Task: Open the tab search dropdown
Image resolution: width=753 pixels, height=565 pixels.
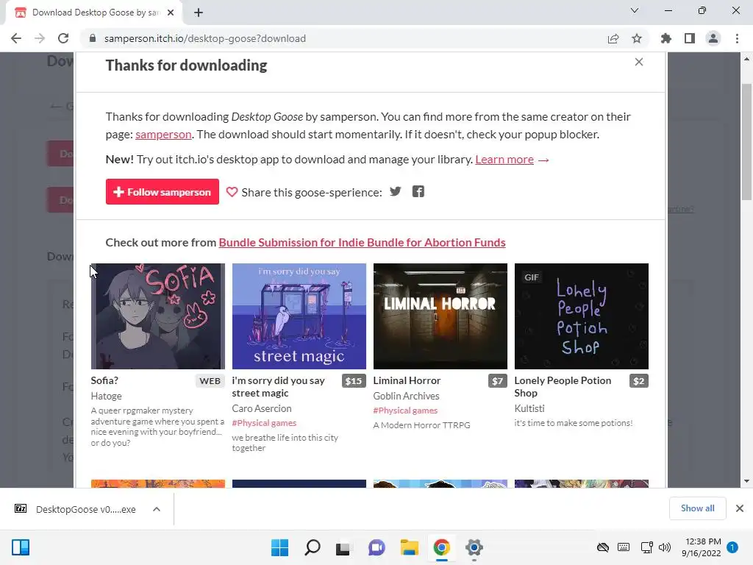Action: (635, 10)
